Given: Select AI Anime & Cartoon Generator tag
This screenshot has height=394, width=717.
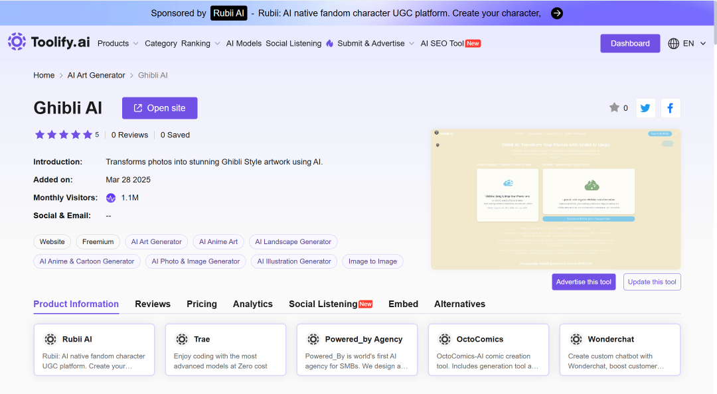Looking at the screenshot, I should (x=87, y=261).
